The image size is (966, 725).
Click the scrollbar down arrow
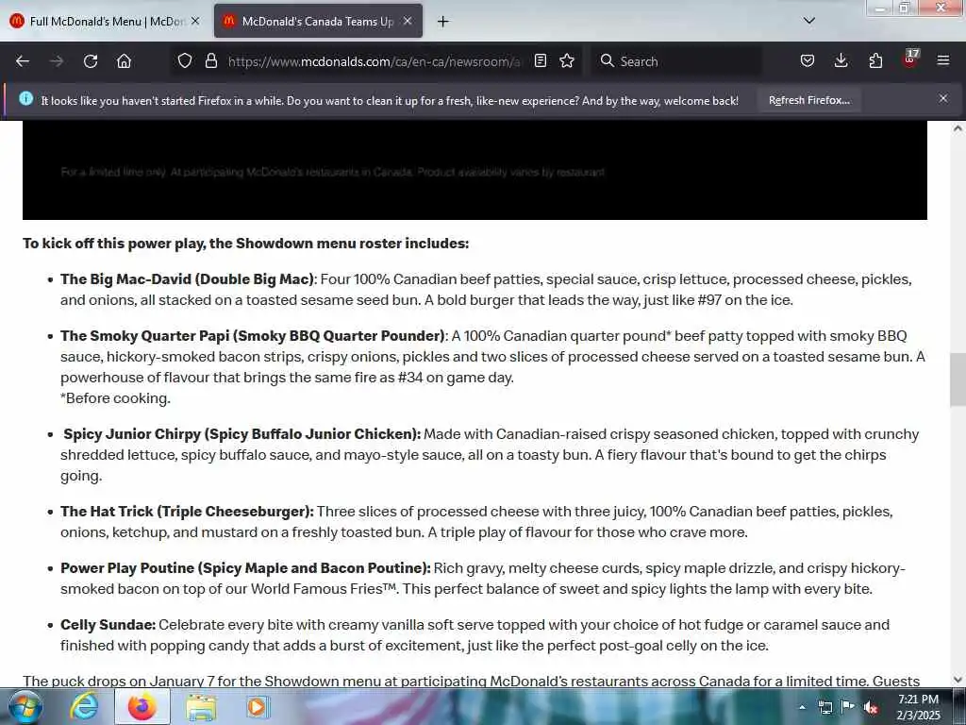(x=958, y=680)
